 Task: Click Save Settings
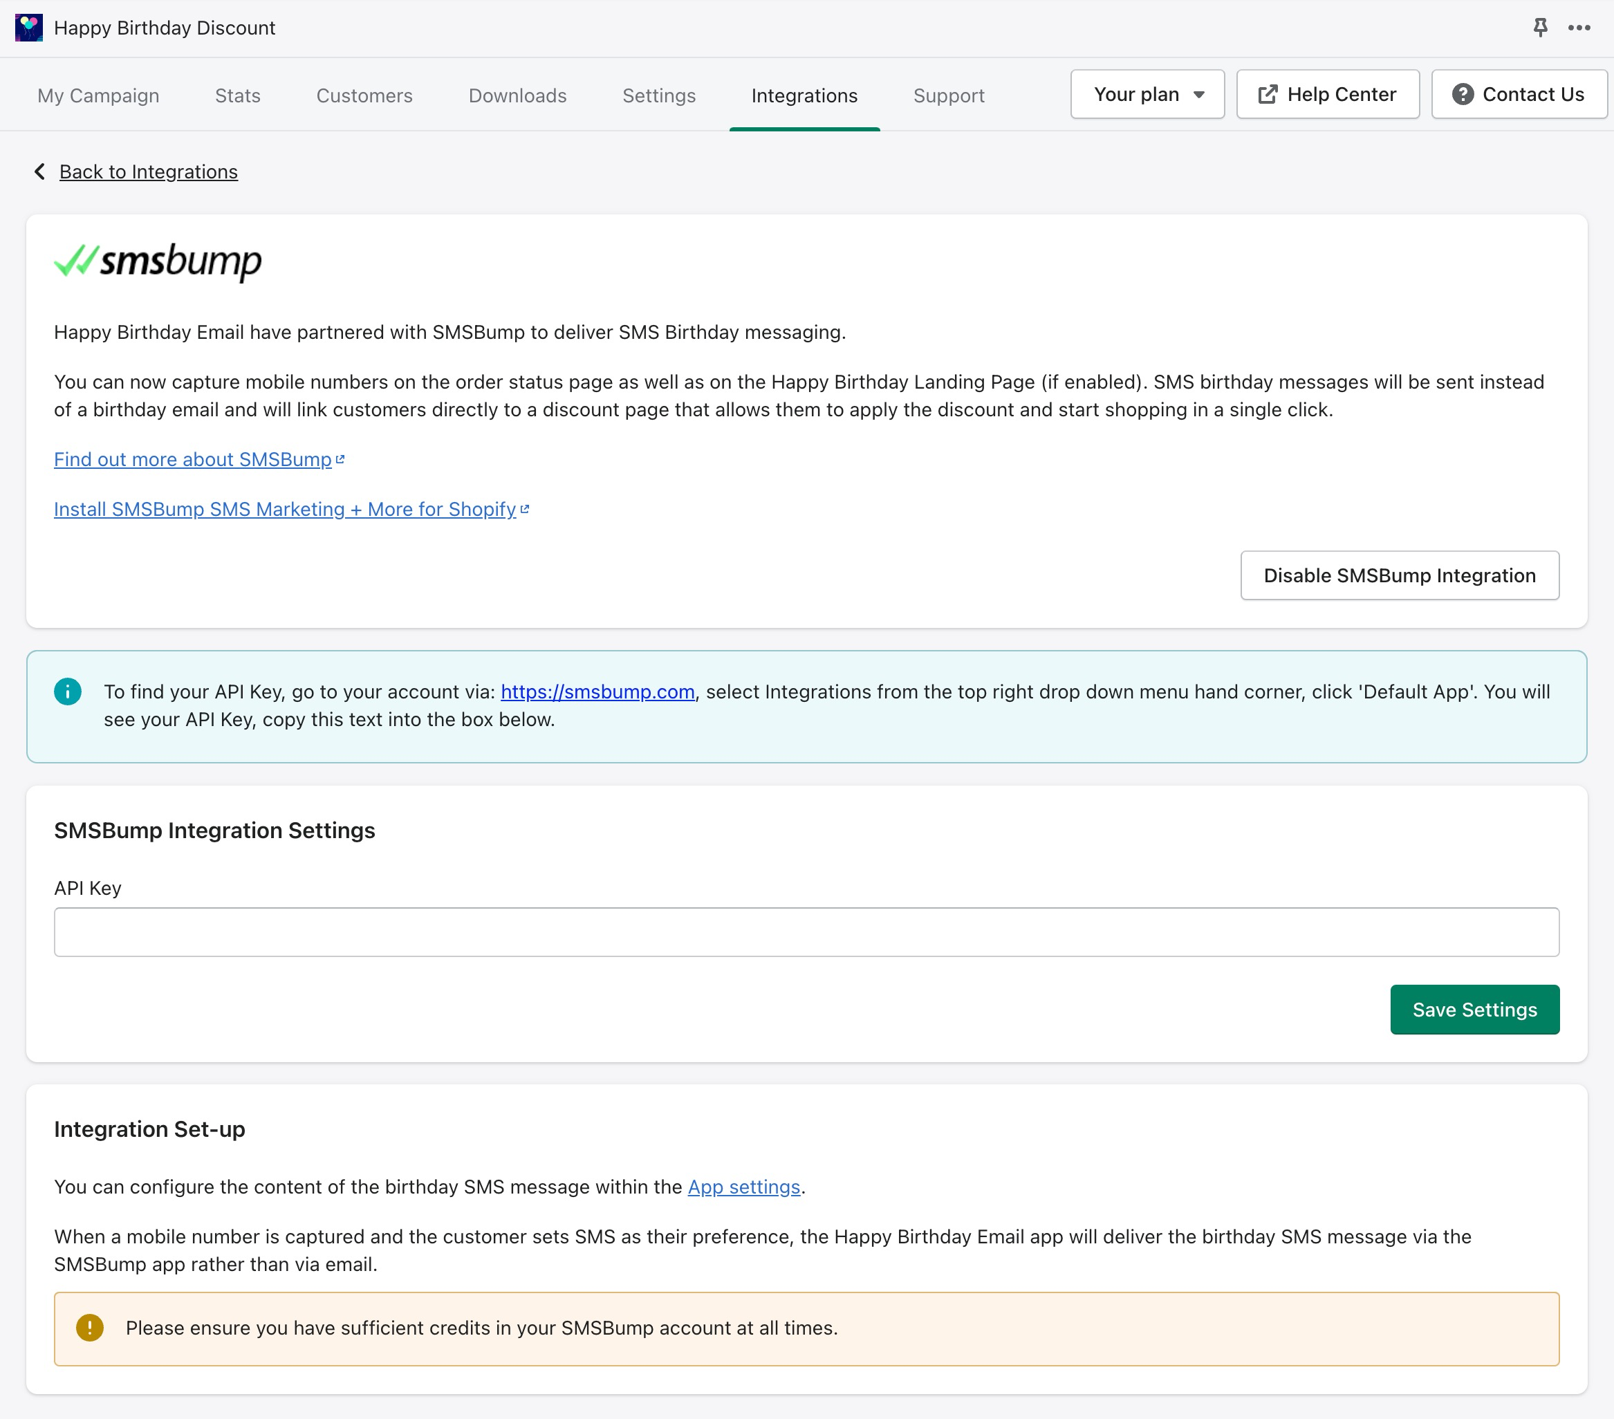pyautogui.click(x=1474, y=1009)
